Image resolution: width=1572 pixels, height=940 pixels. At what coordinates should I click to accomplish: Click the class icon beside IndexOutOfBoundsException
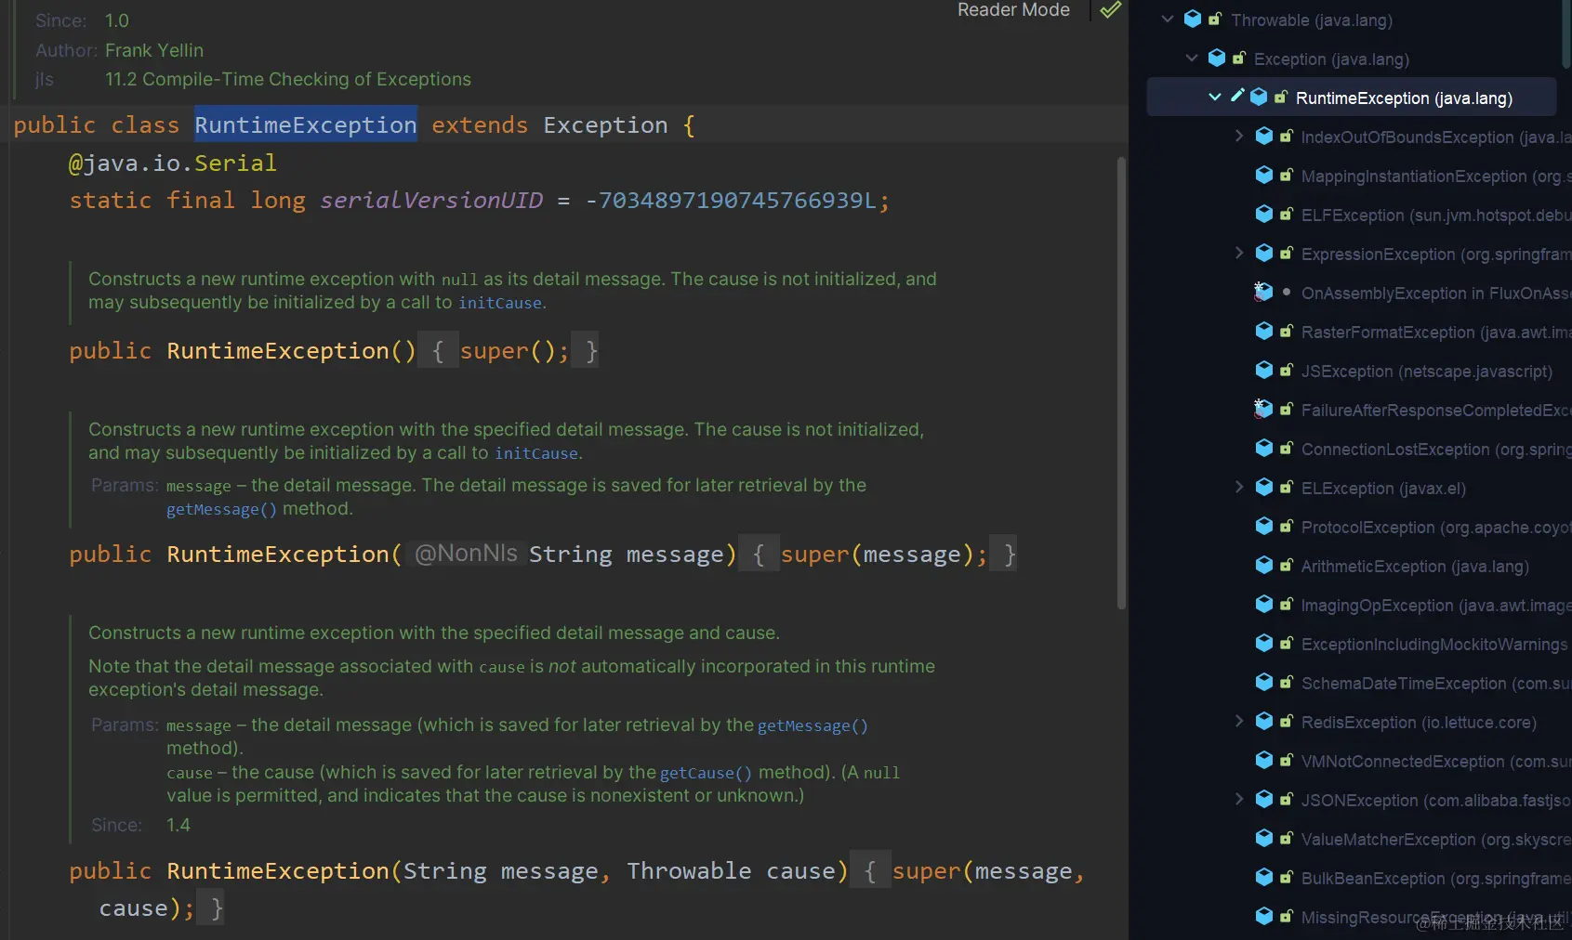(1263, 136)
